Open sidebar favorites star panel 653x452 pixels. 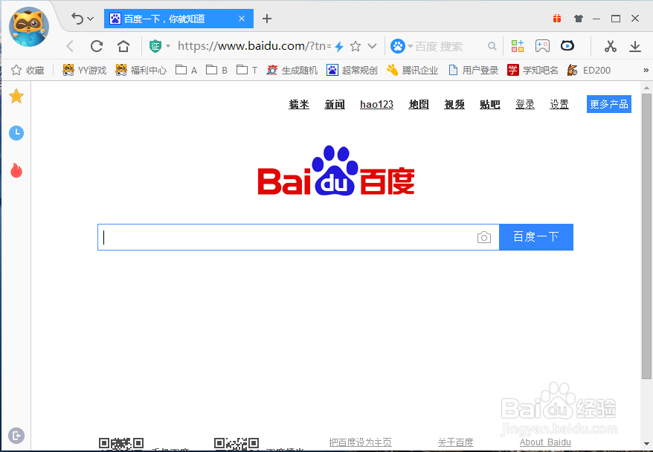tap(16, 97)
